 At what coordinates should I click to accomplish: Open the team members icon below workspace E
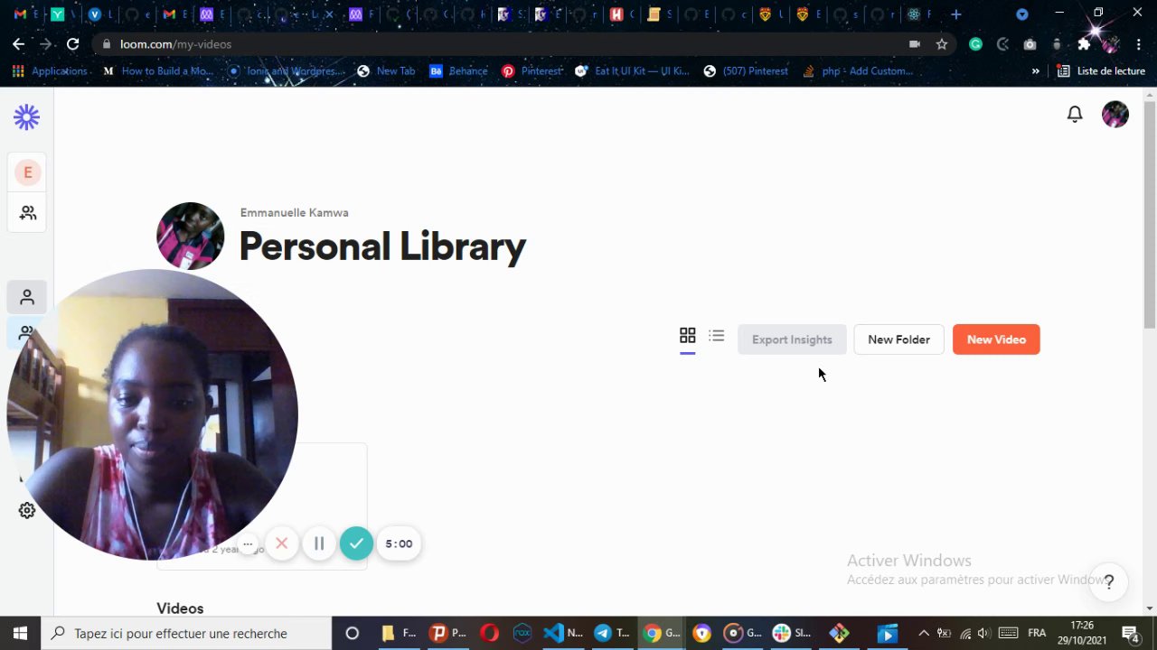(27, 213)
